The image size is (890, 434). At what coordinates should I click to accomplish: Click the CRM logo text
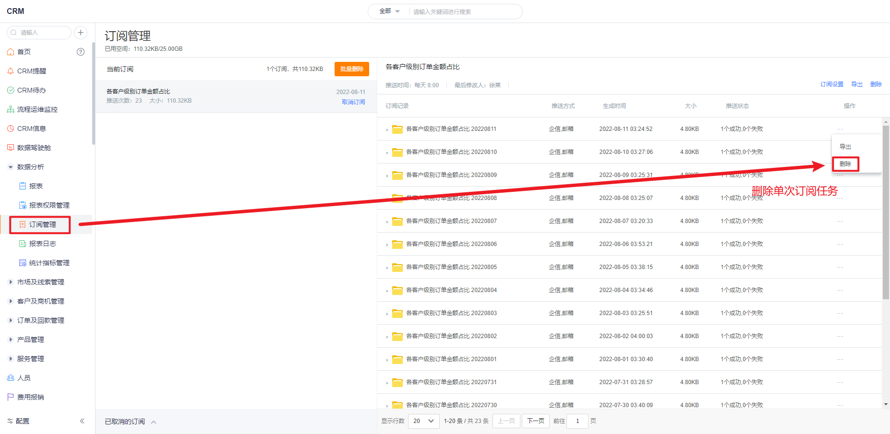pyautogui.click(x=15, y=11)
